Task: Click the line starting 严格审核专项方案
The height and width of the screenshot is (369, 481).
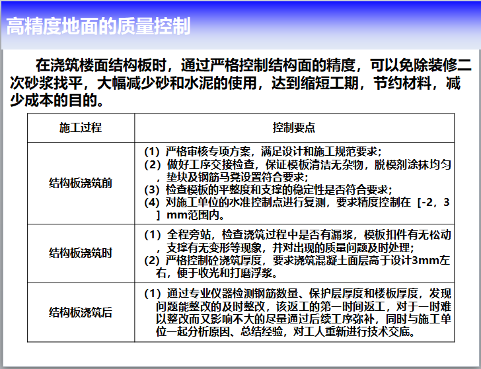Action: point(263,151)
